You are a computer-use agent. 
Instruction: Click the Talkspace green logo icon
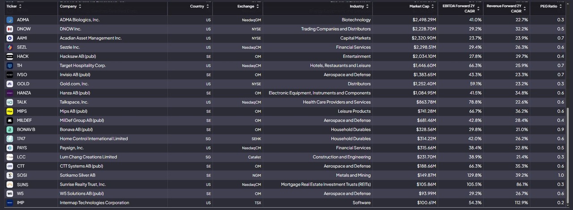tap(10, 102)
